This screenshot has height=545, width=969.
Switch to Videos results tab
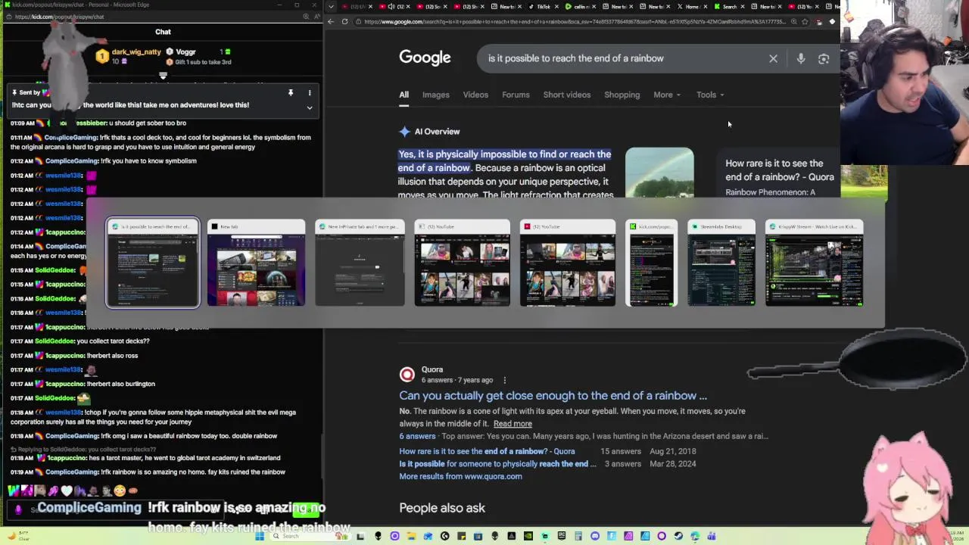click(x=475, y=95)
